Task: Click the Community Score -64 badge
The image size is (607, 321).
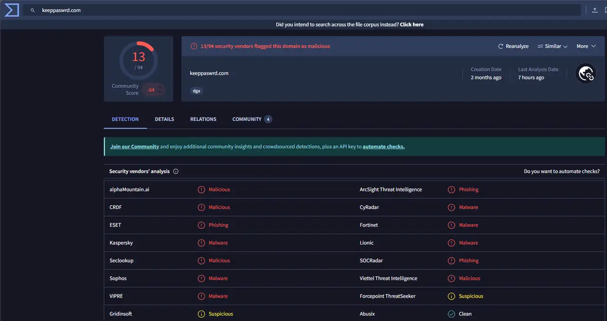Action: [153, 90]
